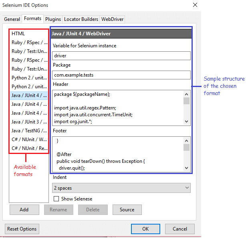Click the Delete button
The height and width of the screenshot is (239, 246).
coord(93,210)
